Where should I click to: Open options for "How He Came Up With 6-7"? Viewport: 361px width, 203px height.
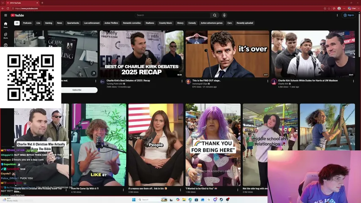pos(124,190)
